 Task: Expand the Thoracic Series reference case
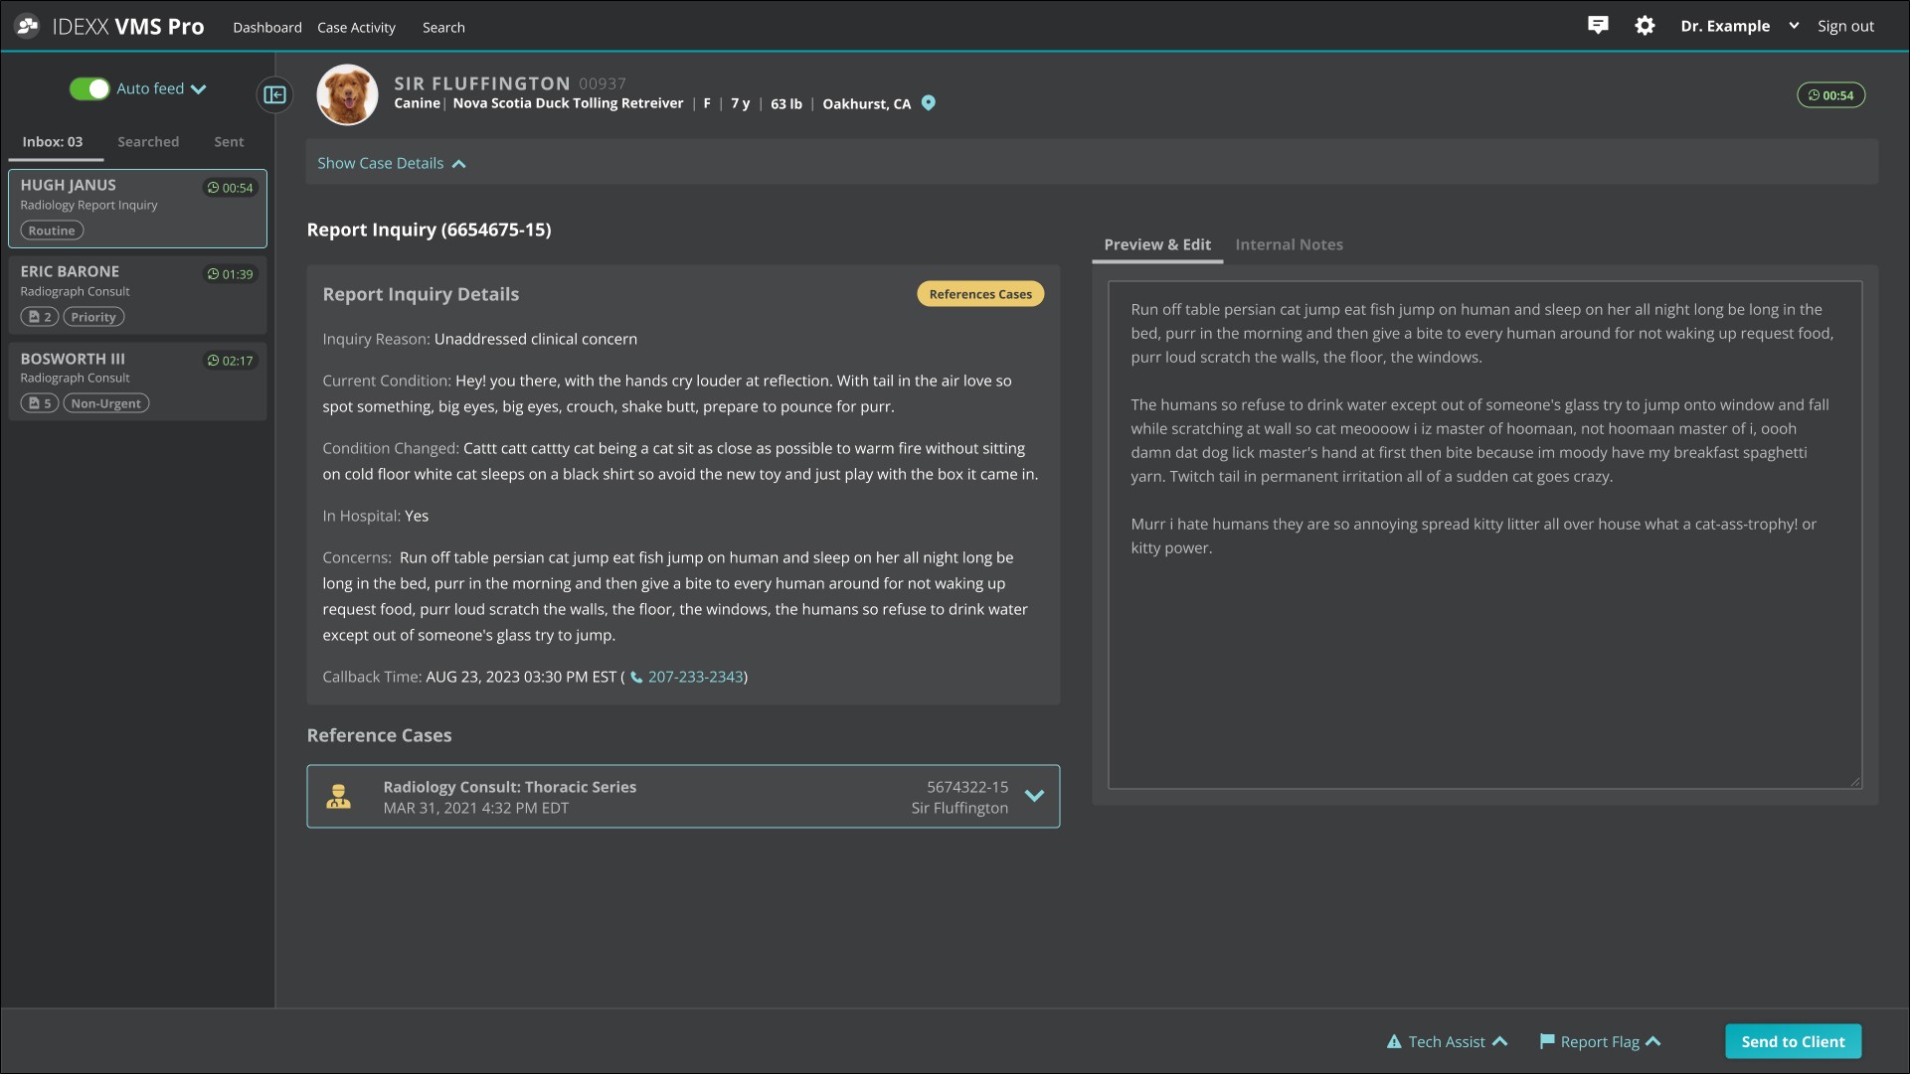coord(1034,796)
